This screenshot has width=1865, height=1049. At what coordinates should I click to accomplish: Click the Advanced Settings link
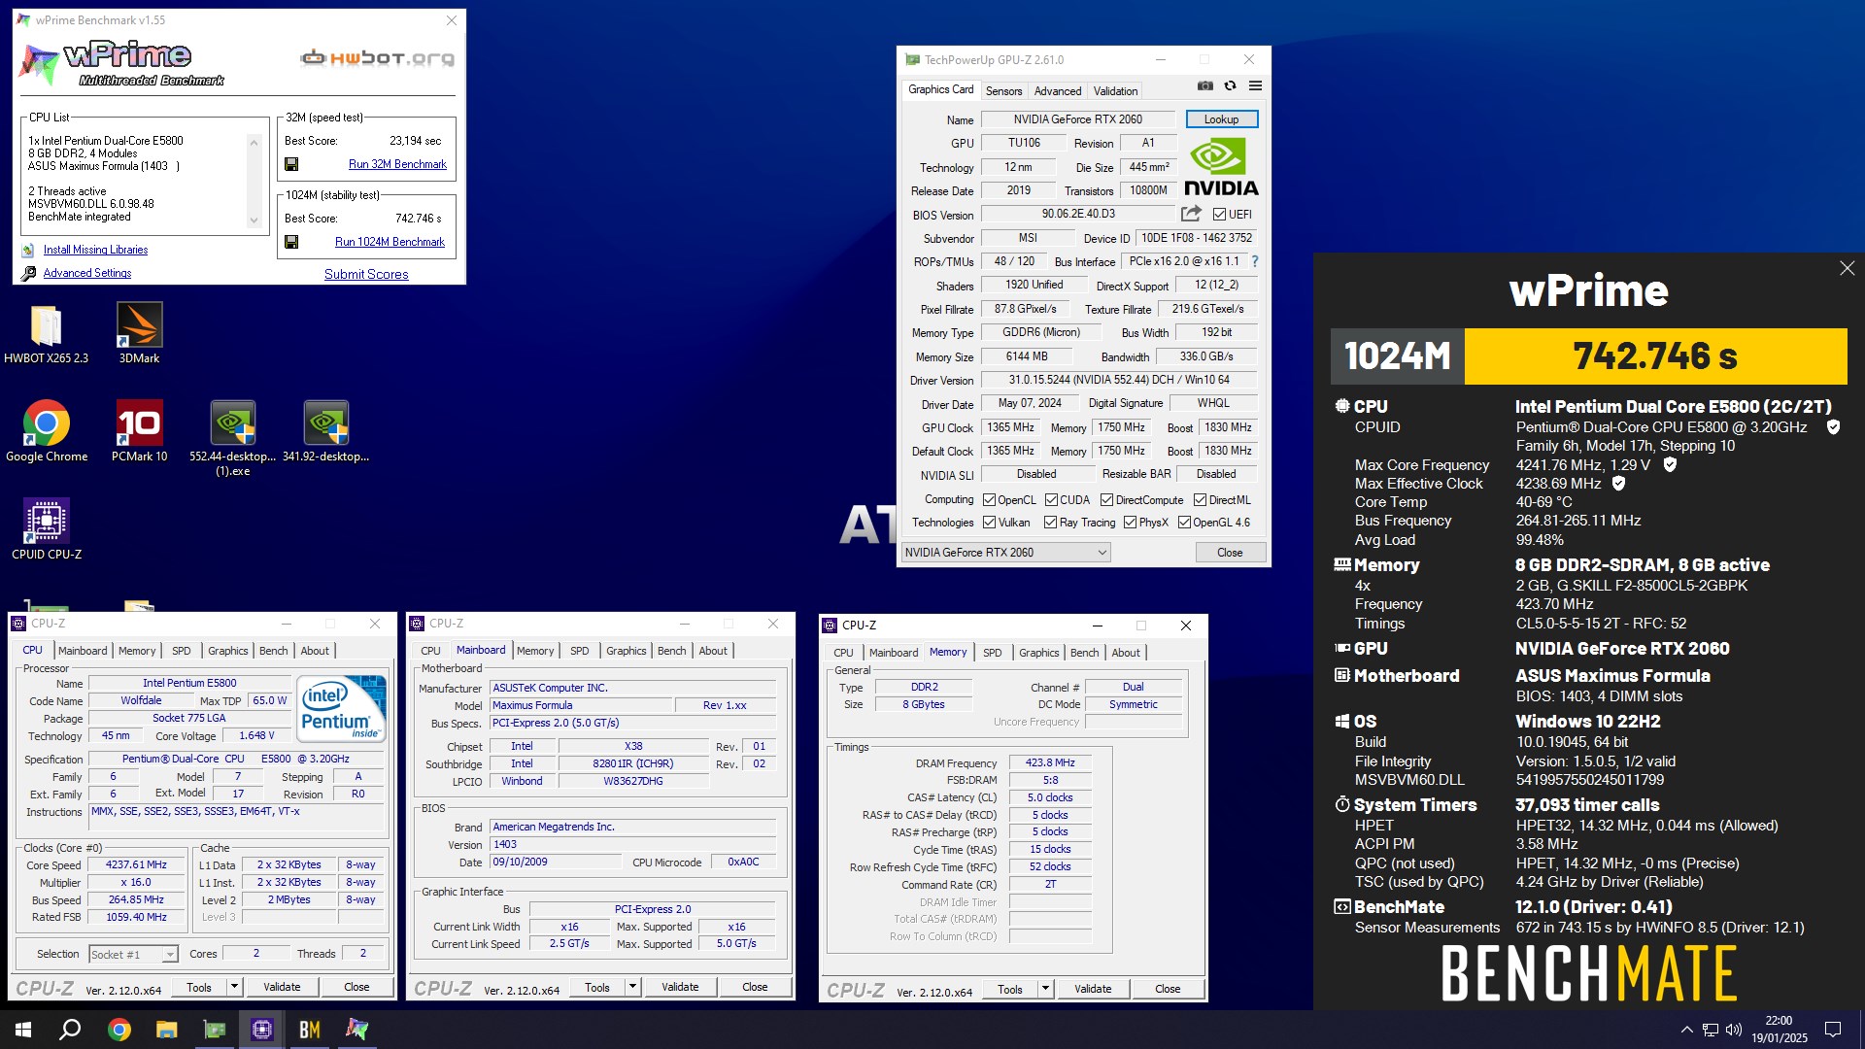87,273
